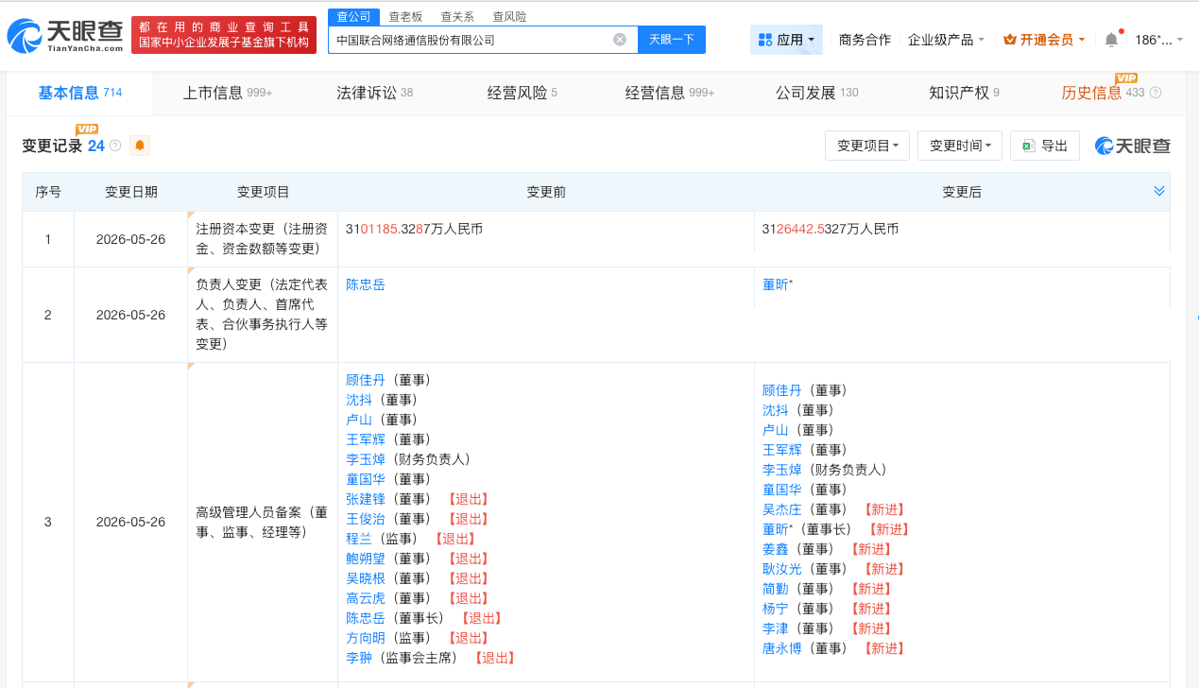Open 唐永博 link marked 新进
Screen dimensions: 1199x688
781,648
